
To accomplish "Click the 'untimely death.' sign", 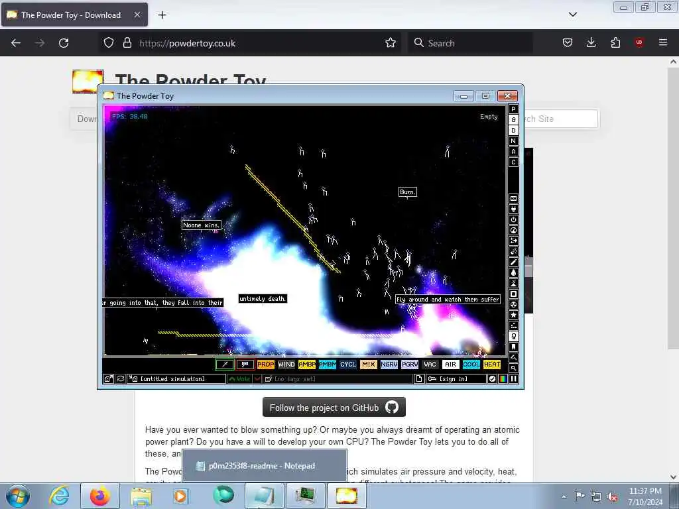I will 263,299.
